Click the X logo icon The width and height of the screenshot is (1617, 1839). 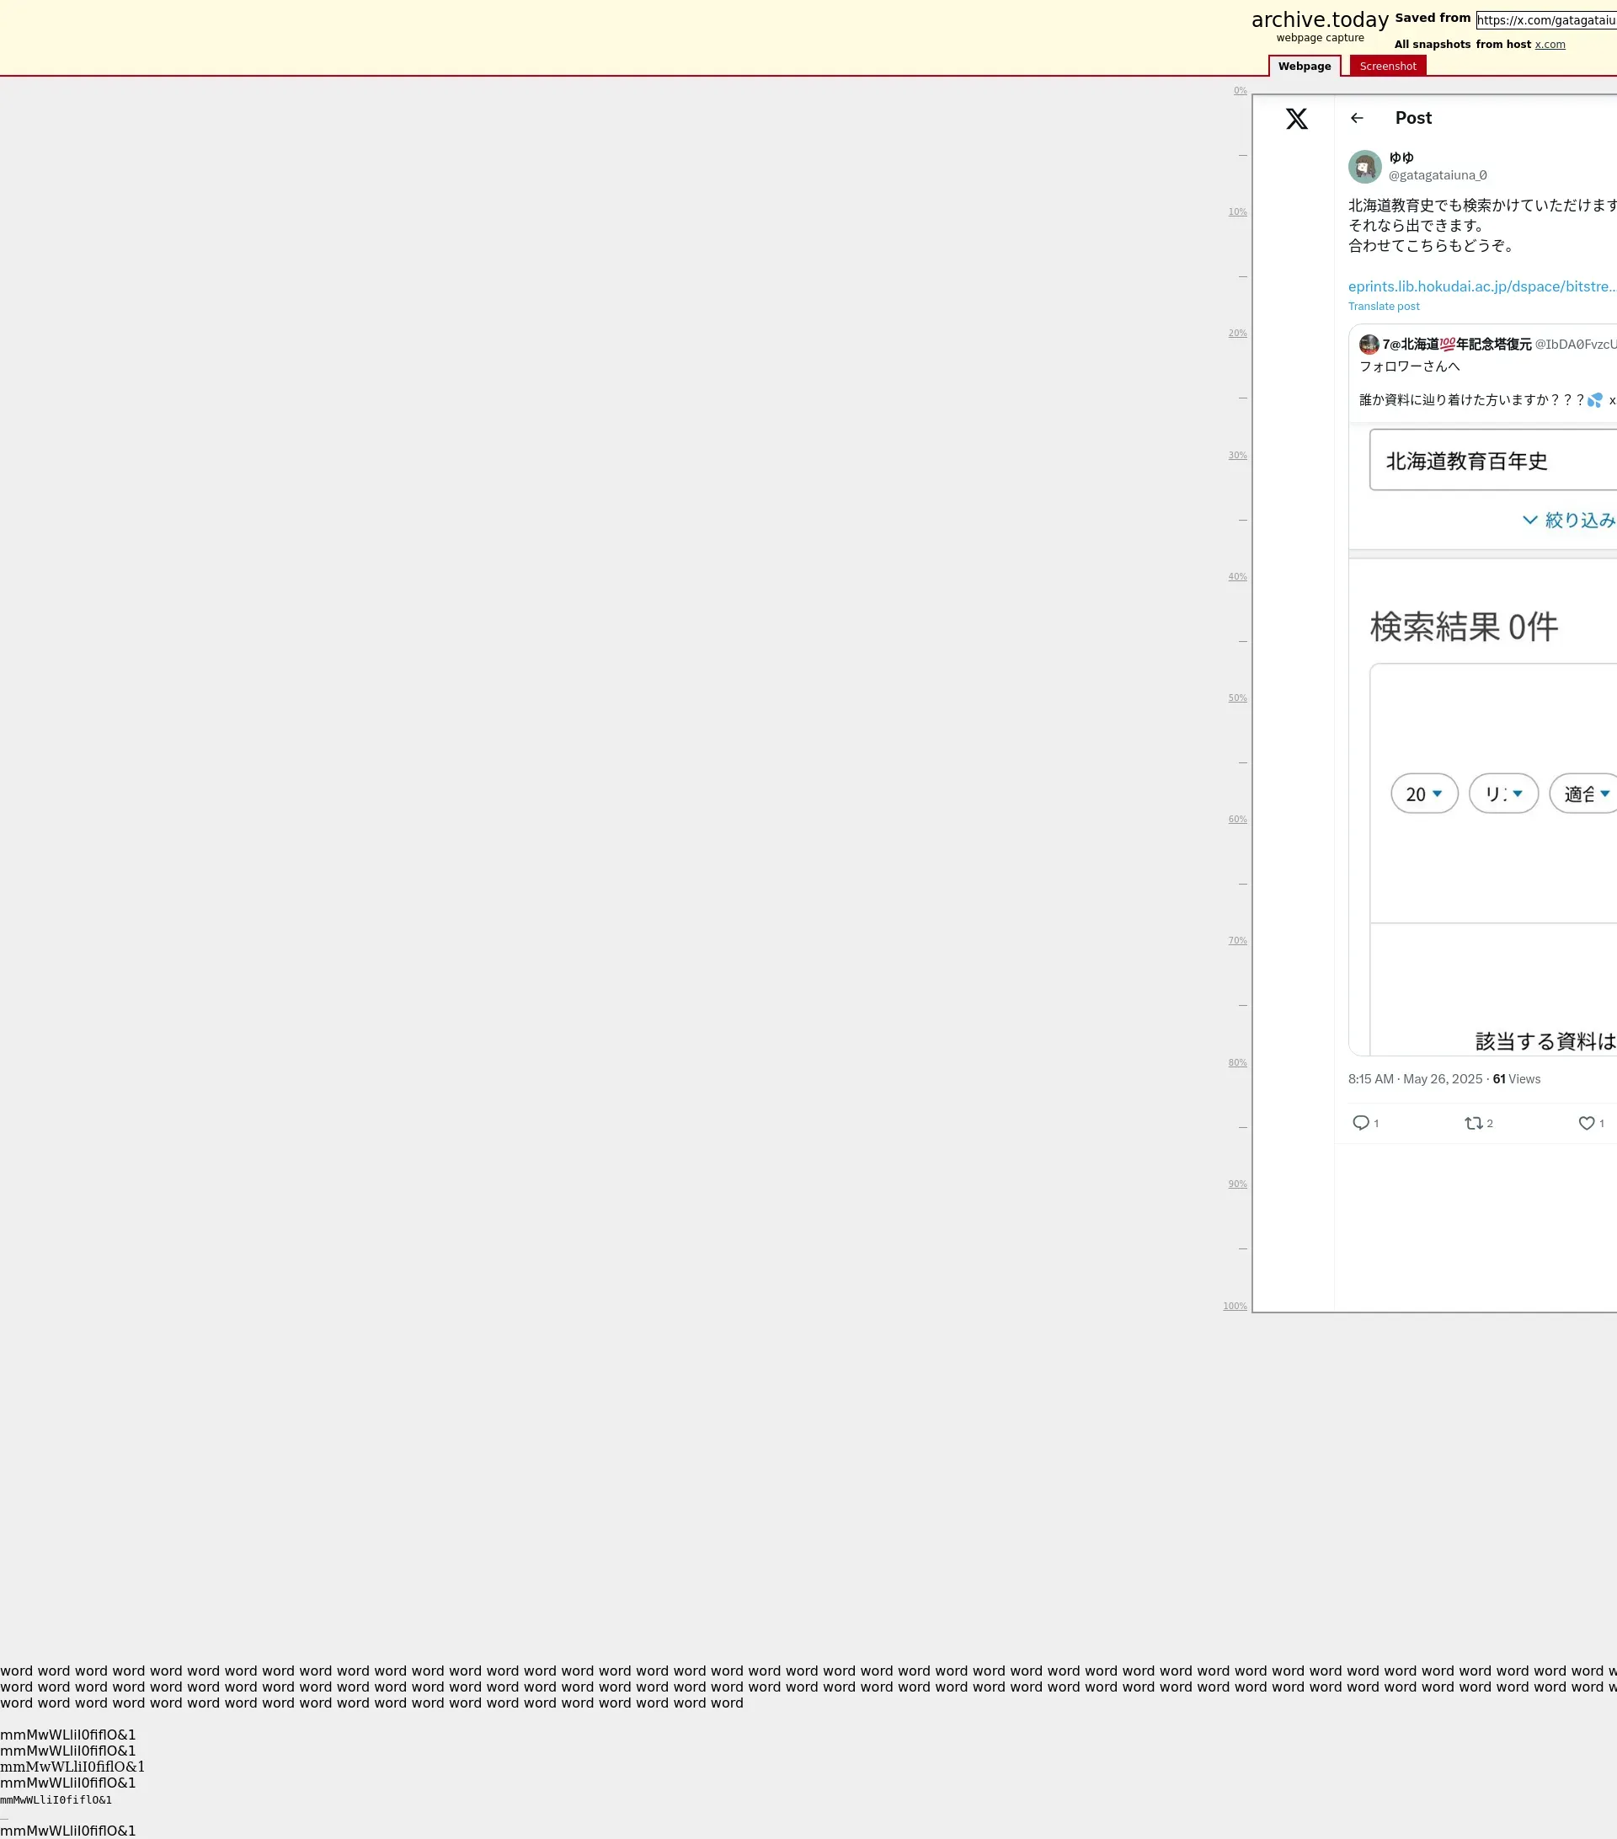click(1296, 119)
